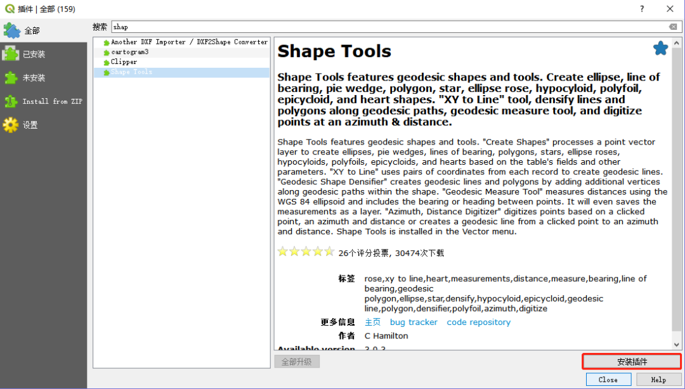
Task: Clear the search field with the erase icon
Action: pos(673,27)
